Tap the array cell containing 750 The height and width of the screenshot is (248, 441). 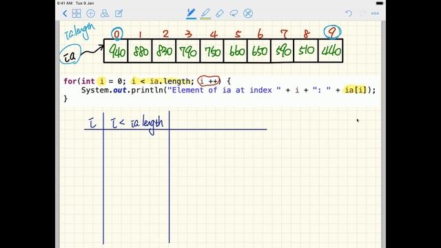(x=212, y=51)
